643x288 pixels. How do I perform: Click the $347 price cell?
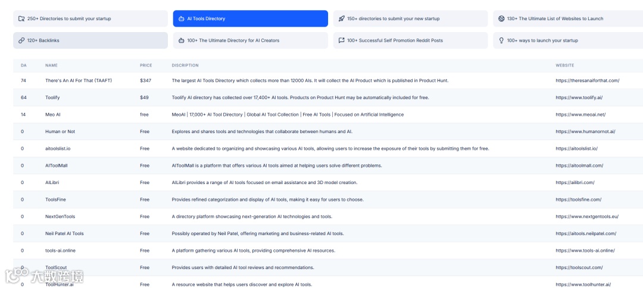coord(146,81)
